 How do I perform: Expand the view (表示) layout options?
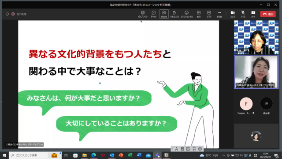[x=199, y=14]
